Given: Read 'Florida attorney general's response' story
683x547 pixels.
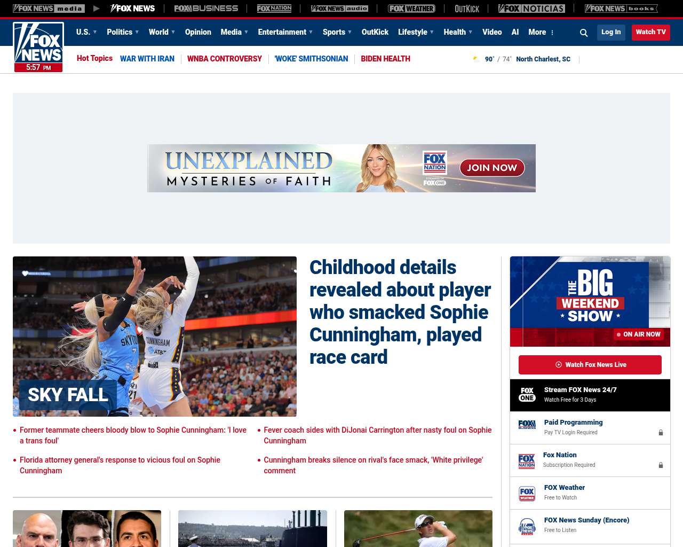Looking at the screenshot, I should 120,465.
